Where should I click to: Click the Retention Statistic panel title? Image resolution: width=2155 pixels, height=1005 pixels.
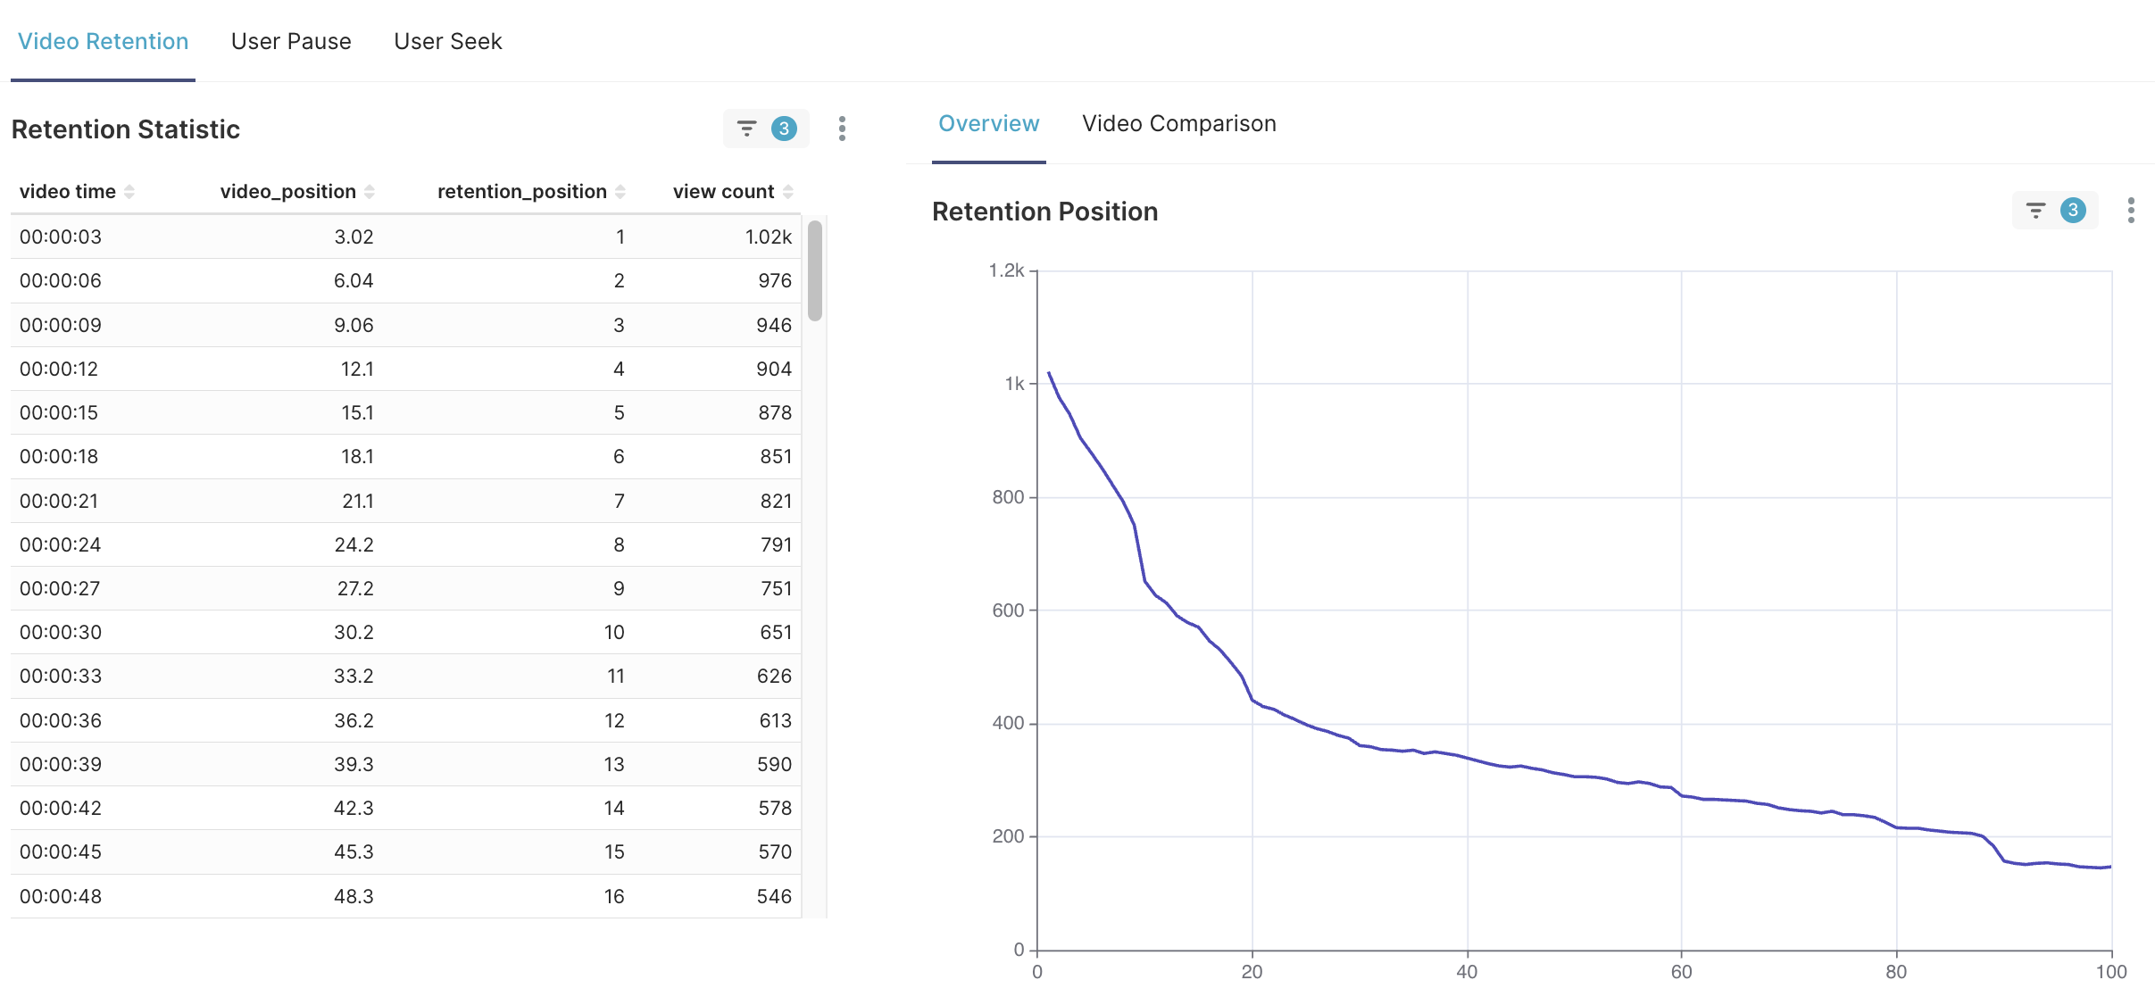[x=126, y=129]
